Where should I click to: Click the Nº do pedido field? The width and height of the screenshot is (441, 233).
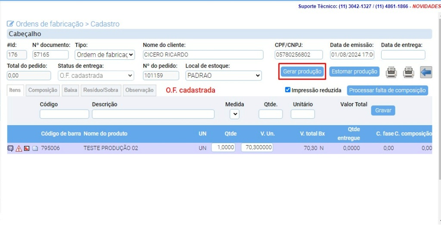tap(161, 76)
